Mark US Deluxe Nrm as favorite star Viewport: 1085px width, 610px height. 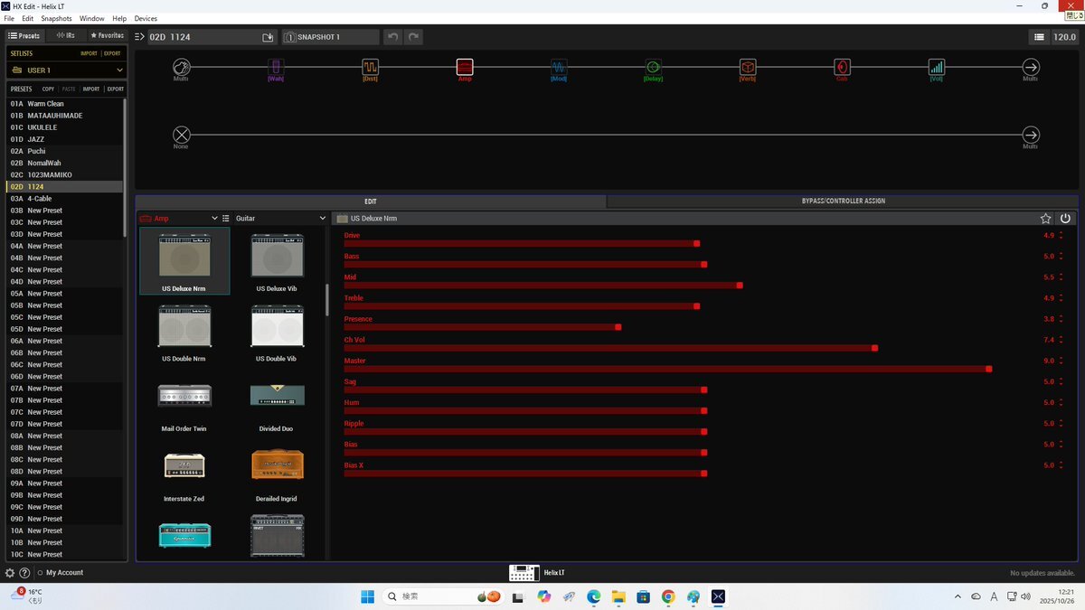tap(1046, 219)
